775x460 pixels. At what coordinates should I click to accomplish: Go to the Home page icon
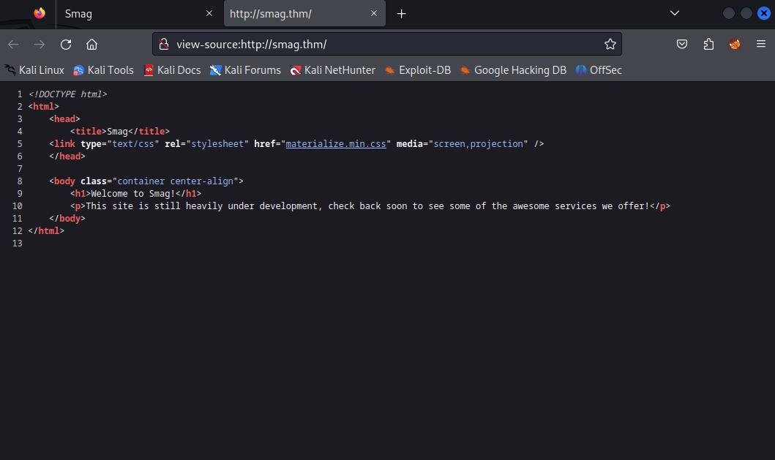pyautogui.click(x=91, y=44)
